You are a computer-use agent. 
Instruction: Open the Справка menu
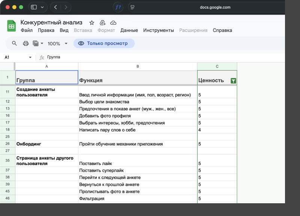(x=222, y=30)
